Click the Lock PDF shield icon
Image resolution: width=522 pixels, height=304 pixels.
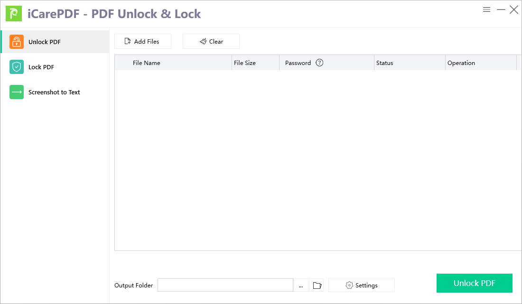(x=17, y=67)
